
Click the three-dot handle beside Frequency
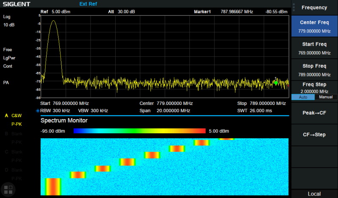pyautogui.click(x=294, y=8)
